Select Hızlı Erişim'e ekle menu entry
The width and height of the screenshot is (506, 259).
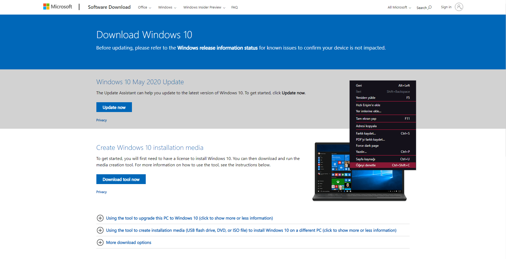[x=383, y=105]
